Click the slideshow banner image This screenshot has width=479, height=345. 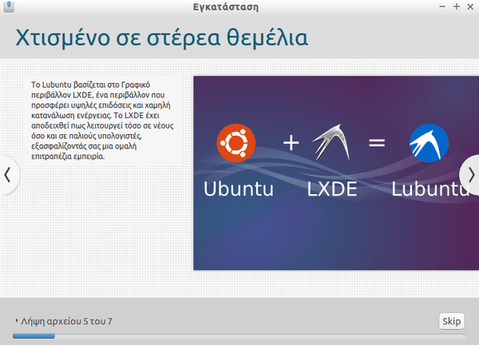336,173
